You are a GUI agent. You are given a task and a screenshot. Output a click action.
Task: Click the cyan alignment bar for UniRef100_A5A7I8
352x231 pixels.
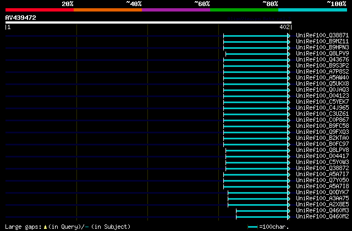pos(257,187)
